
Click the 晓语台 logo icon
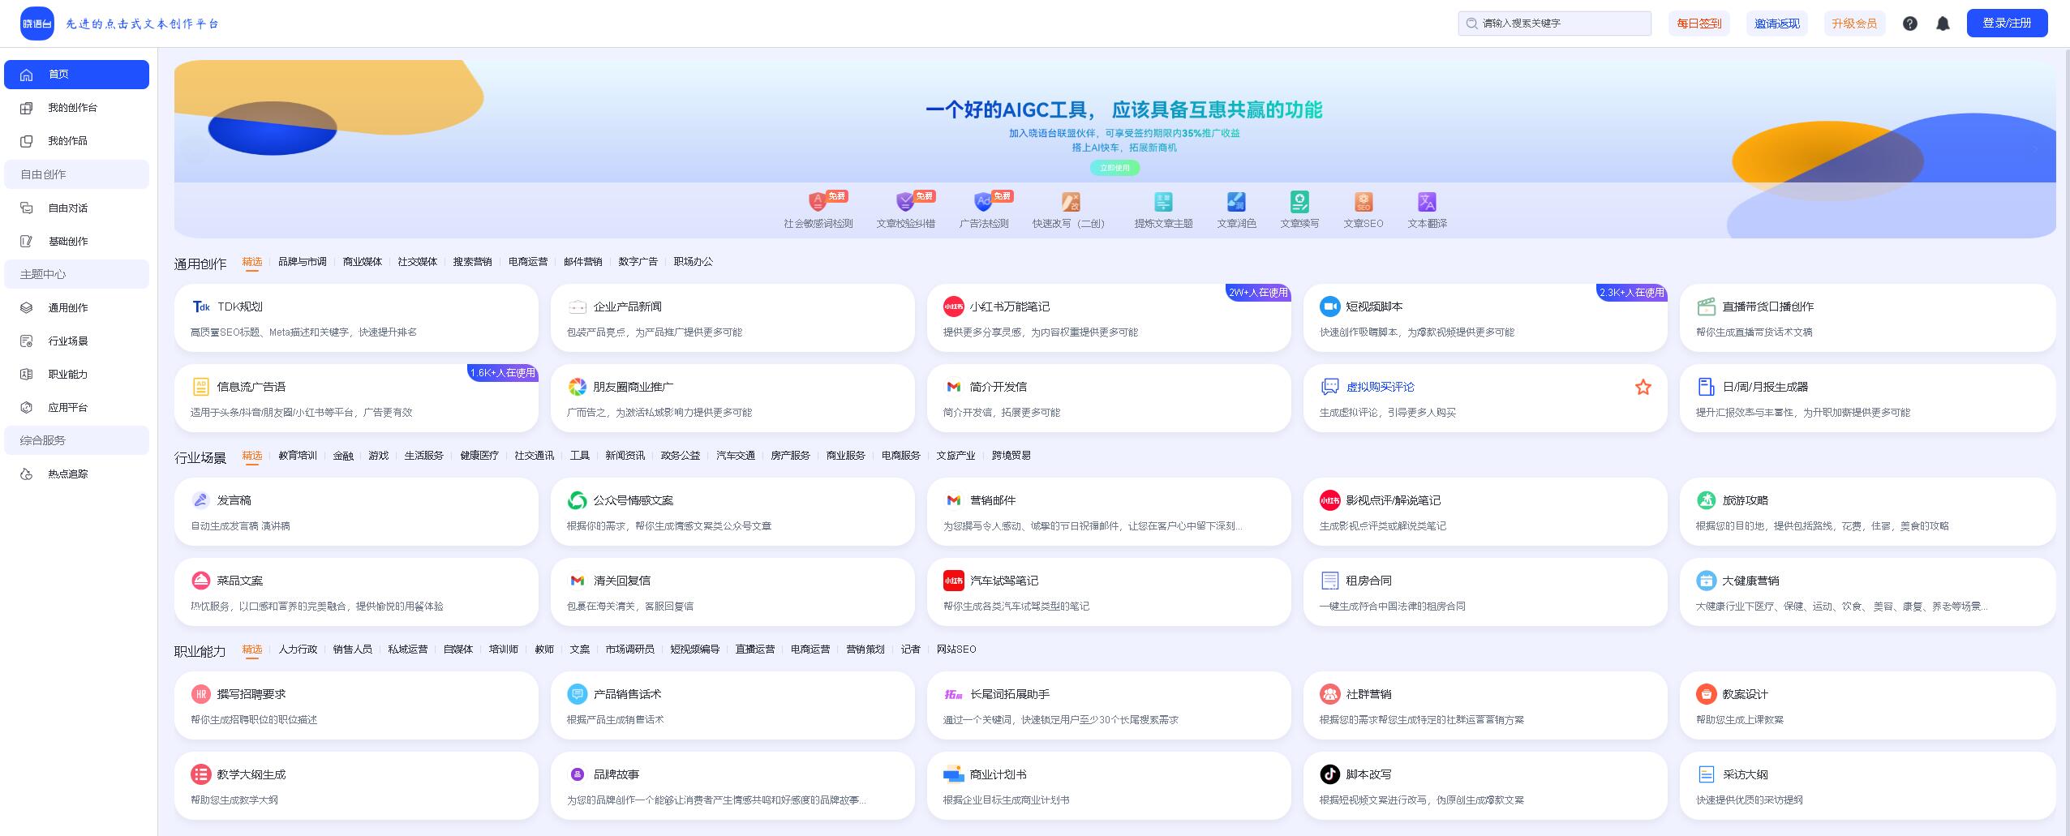pos(37,24)
